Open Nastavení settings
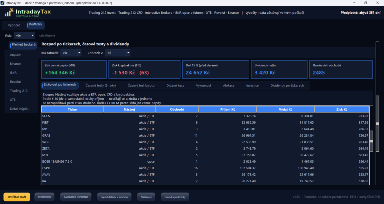The image size is (384, 204). (146, 197)
